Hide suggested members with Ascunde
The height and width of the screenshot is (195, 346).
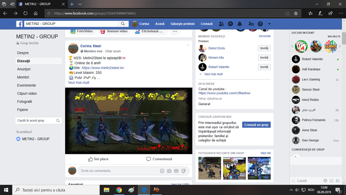tap(265, 36)
